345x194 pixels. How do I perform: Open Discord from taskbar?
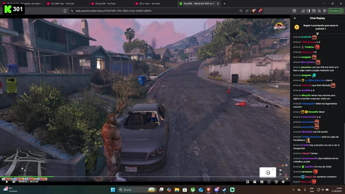pos(216,190)
